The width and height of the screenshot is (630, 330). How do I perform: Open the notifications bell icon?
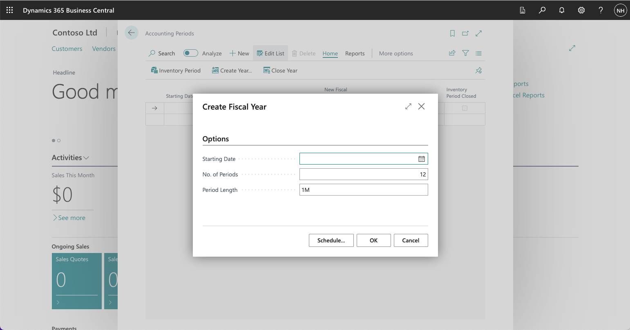coord(562,10)
